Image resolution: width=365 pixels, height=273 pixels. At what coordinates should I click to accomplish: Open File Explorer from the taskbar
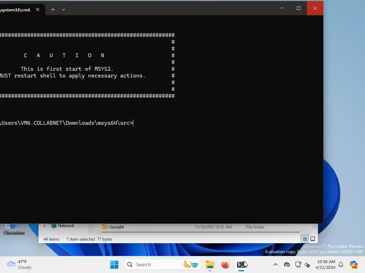click(210, 264)
